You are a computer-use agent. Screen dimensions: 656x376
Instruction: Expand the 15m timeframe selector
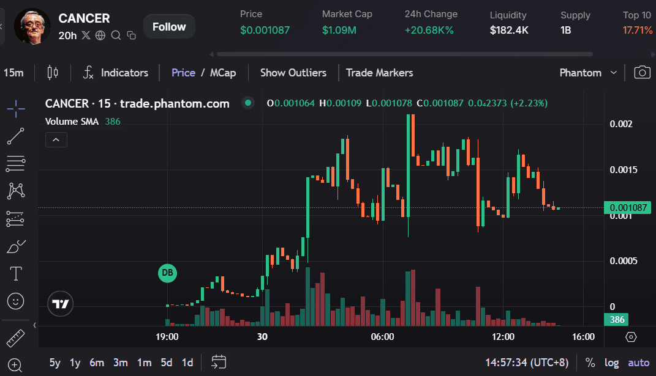pos(13,72)
